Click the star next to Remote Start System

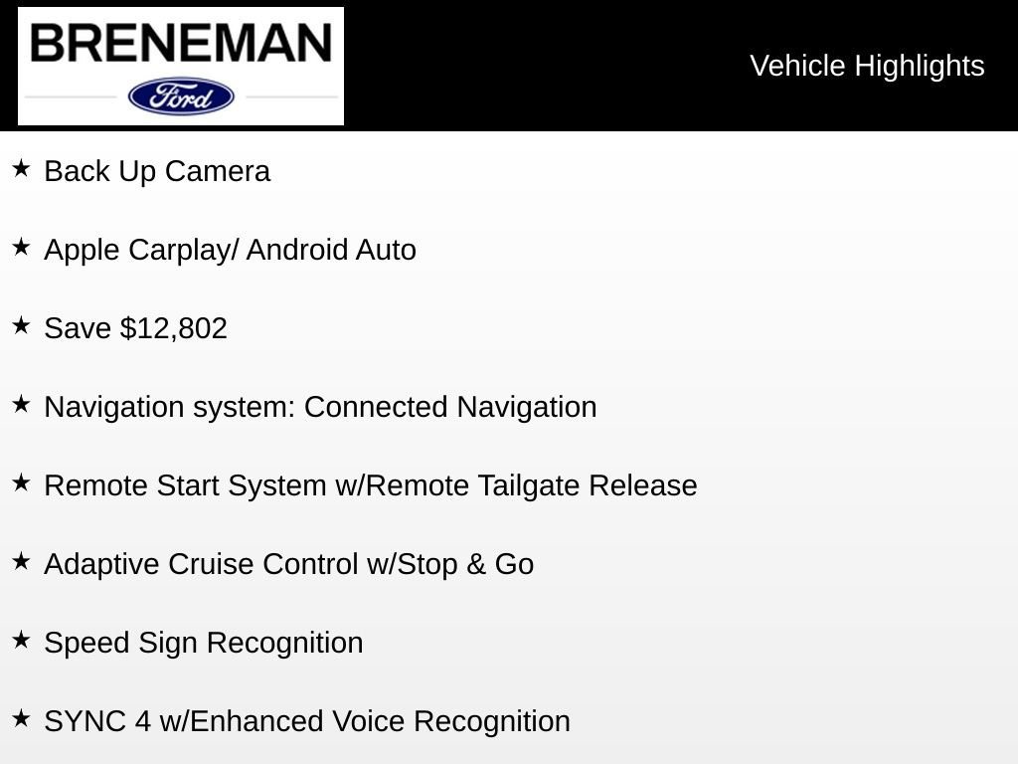(21, 482)
